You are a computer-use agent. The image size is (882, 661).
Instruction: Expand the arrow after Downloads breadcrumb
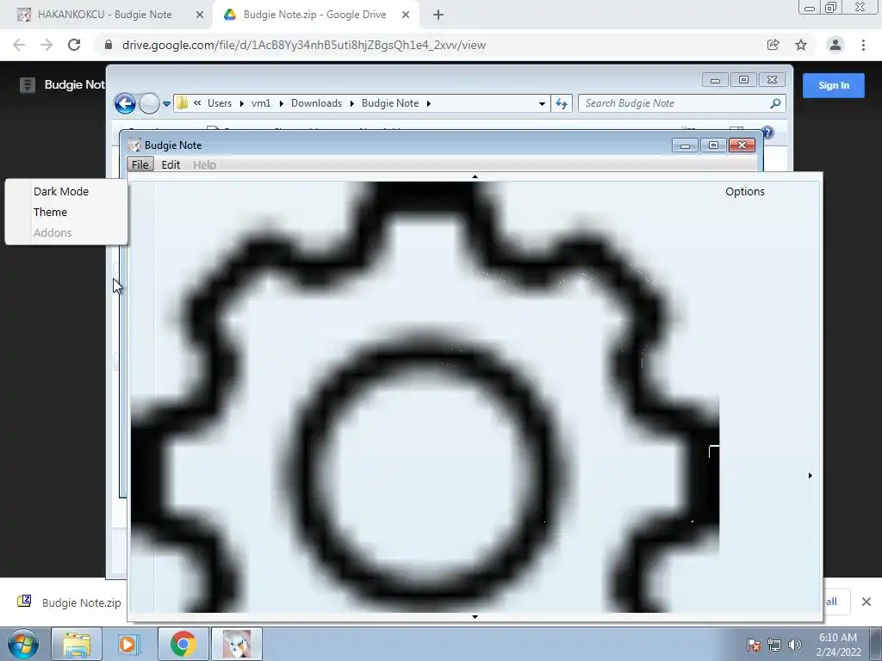[351, 103]
